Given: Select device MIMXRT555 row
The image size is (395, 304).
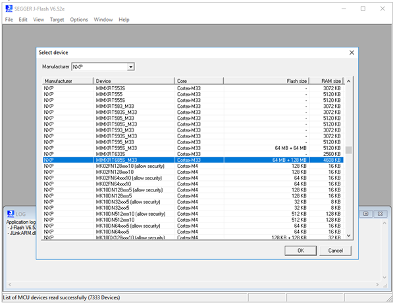Looking at the screenshot, I should [x=193, y=94].
